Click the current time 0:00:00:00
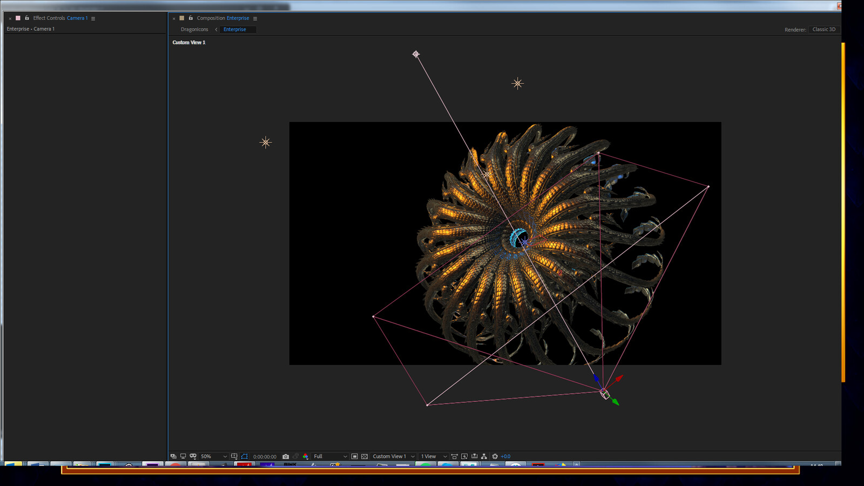The width and height of the screenshot is (864, 486). point(265,456)
